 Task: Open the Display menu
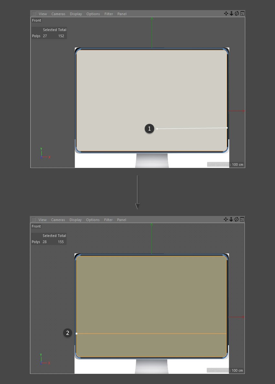(x=76, y=14)
